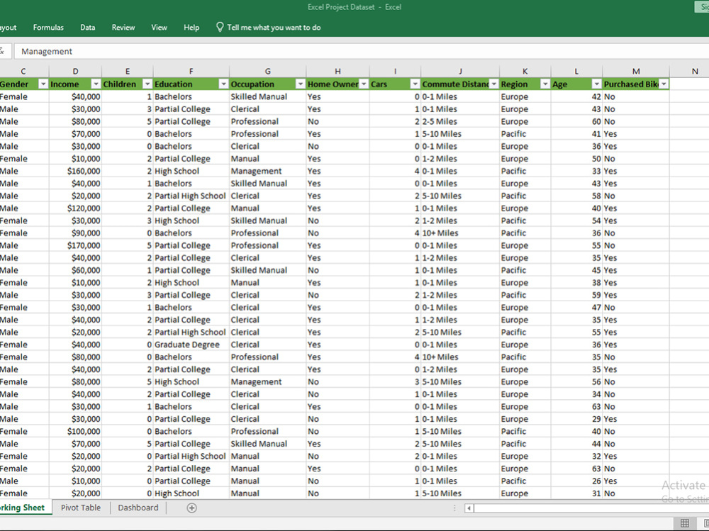The height and width of the screenshot is (531, 709).
Task: Open the Children column filter dropdown
Action: point(147,84)
